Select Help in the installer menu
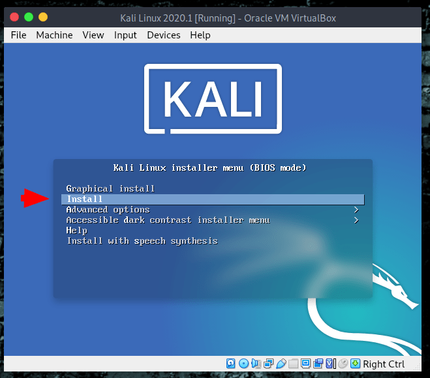 77,230
